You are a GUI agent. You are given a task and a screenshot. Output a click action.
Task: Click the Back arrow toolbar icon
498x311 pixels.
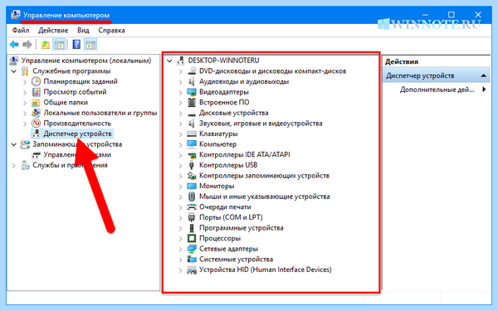[x=14, y=45]
